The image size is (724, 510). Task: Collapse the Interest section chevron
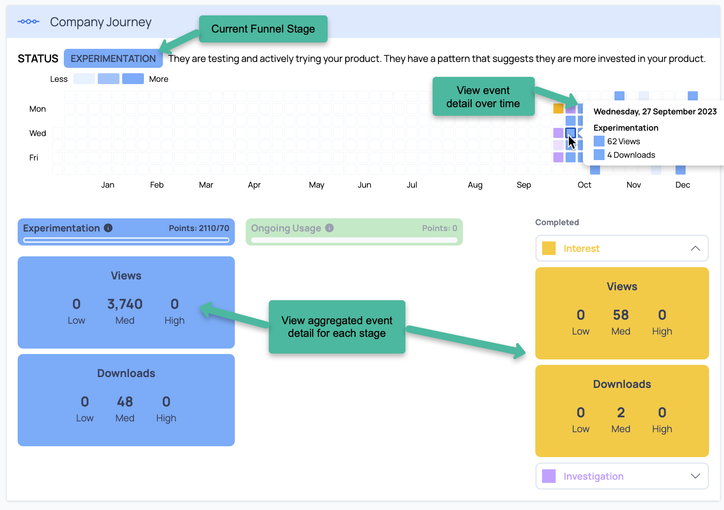point(695,248)
